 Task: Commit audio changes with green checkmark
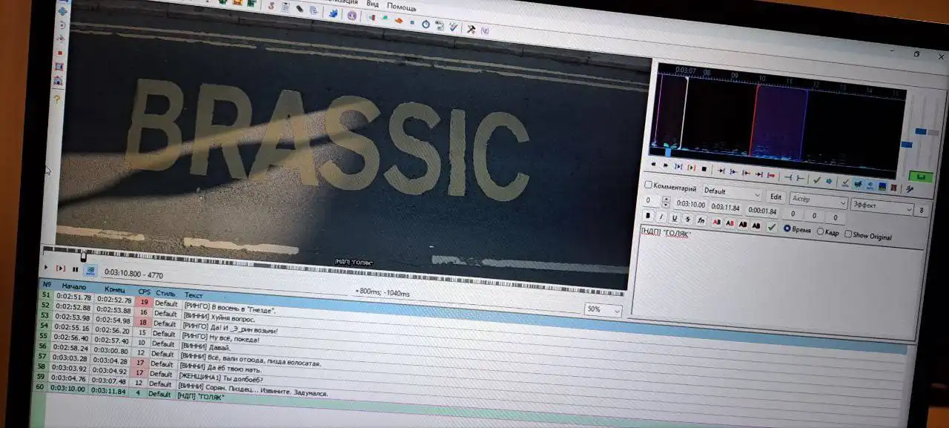(x=817, y=180)
